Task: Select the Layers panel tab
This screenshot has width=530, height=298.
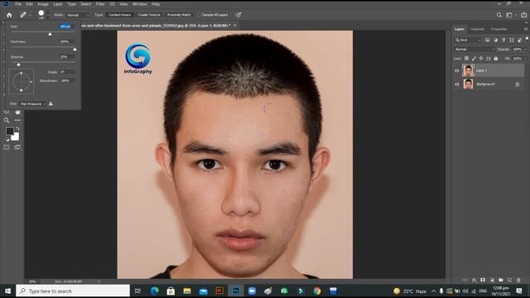Action: point(459,29)
